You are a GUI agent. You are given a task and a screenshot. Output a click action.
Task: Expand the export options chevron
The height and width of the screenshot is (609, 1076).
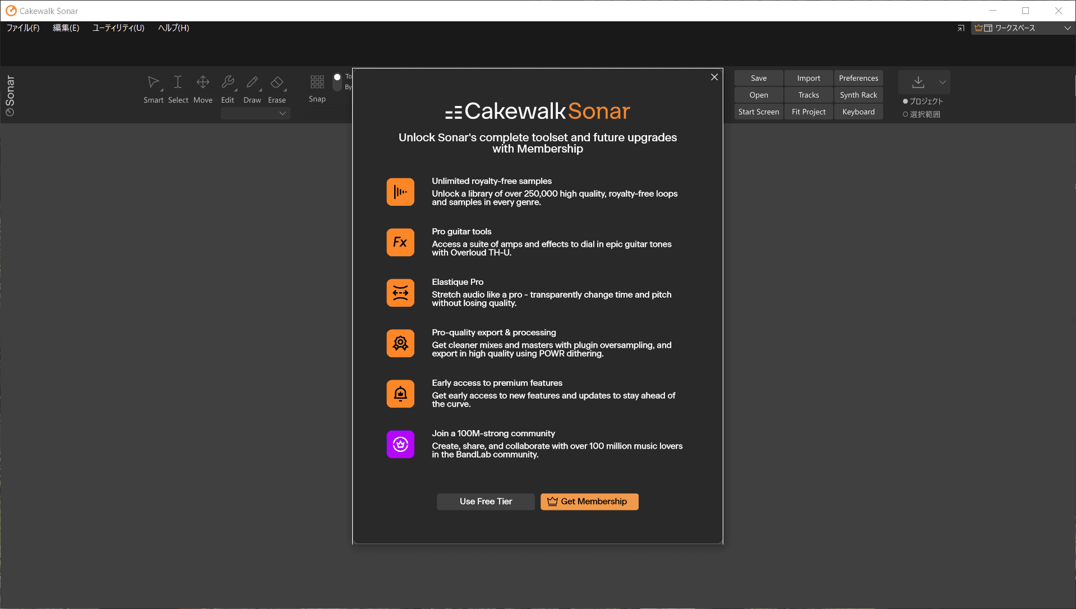pos(943,82)
